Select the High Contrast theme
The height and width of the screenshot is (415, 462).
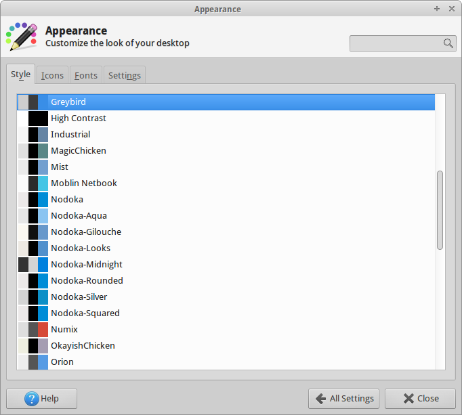click(x=226, y=118)
